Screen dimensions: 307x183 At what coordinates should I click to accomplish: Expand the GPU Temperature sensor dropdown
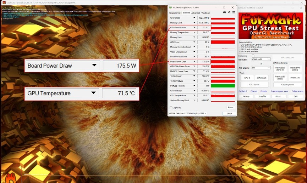194,28
